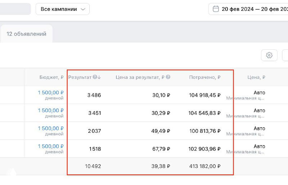288x185 pixels.
Task: Sort by the "Потрачено, ₽" column header
Action: [x=204, y=77]
